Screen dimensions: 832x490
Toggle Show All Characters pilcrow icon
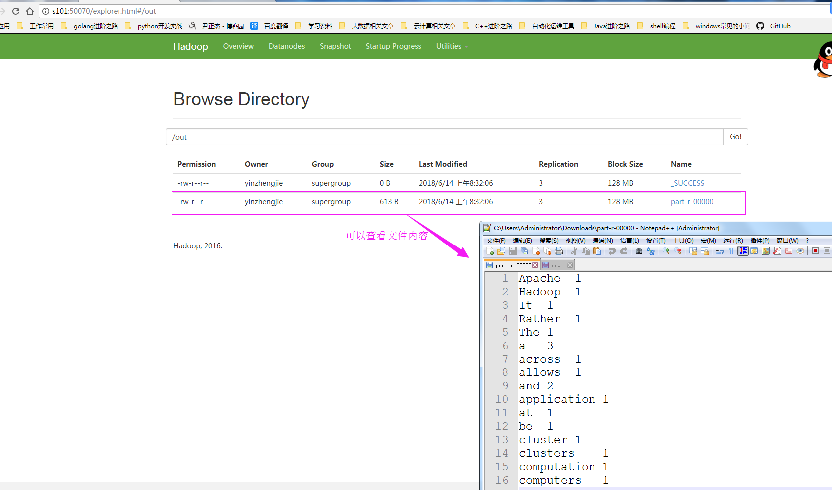[731, 251]
